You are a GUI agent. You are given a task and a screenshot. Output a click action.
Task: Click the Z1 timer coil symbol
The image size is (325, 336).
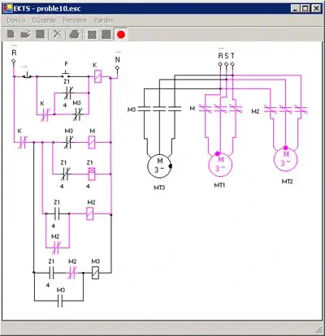[x=92, y=174]
